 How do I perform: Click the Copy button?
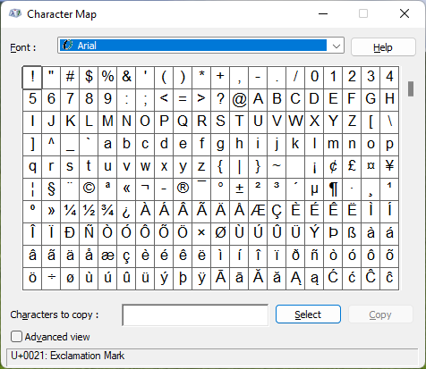(x=380, y=314)
